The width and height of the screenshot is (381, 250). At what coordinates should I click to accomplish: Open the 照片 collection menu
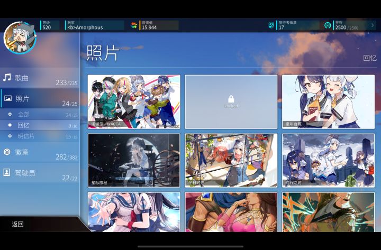pyautogui.click(x=40, y=98)
